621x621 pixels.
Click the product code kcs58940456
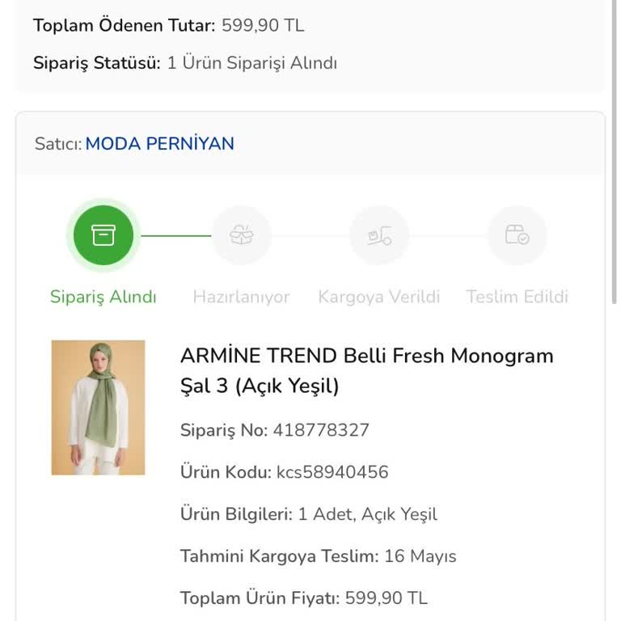pyautogui.click(x=332, y=472)
